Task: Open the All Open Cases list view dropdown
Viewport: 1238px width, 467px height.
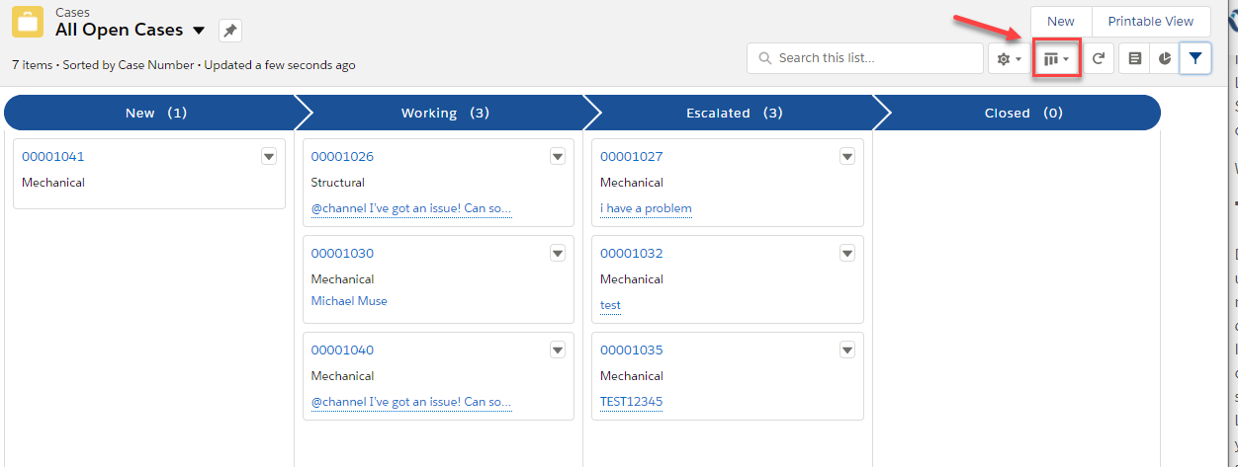Action: pos(199,31)
